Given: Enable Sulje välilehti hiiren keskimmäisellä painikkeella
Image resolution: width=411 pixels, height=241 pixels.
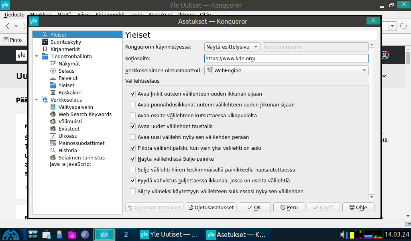Looking at the screenshot, I should click(133, 170).
